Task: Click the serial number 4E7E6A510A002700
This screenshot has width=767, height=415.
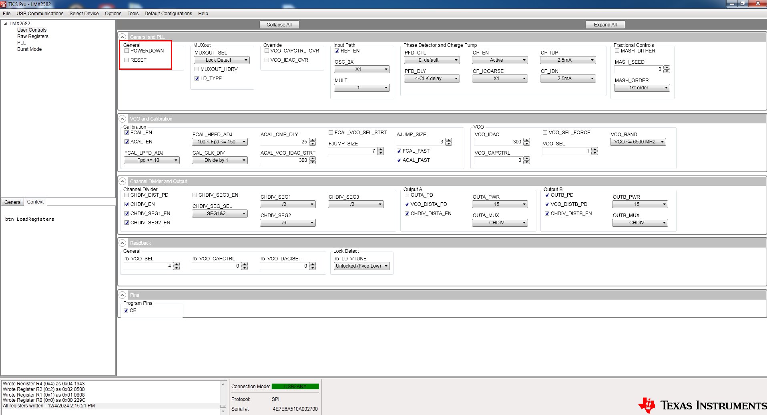Action: (295, 409)
